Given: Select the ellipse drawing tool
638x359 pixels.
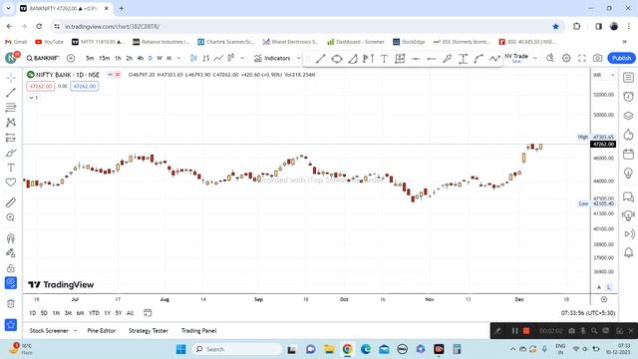Looking at the screenshot, I should click(x=337, y=59).
